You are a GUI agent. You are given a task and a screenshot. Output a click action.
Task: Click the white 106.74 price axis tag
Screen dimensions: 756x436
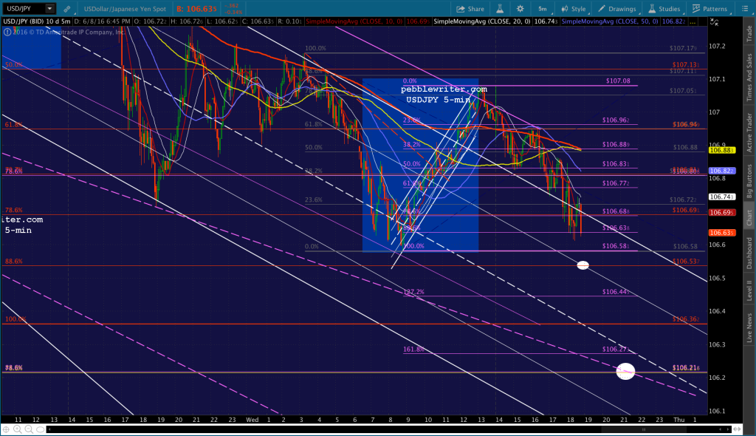722,197
